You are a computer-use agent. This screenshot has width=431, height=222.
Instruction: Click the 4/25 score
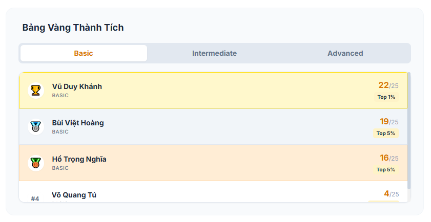(x=391, y=194)
